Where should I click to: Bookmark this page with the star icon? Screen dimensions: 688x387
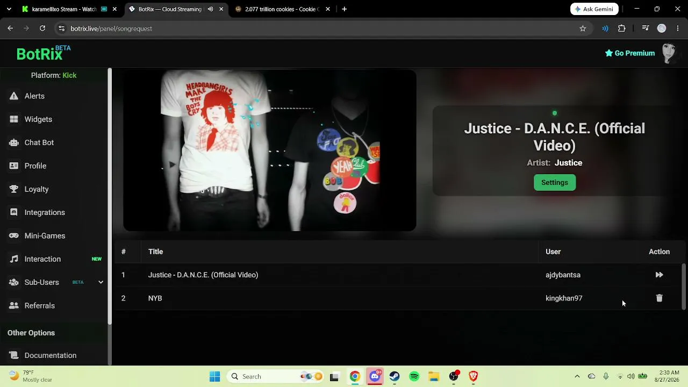(583, 28)
